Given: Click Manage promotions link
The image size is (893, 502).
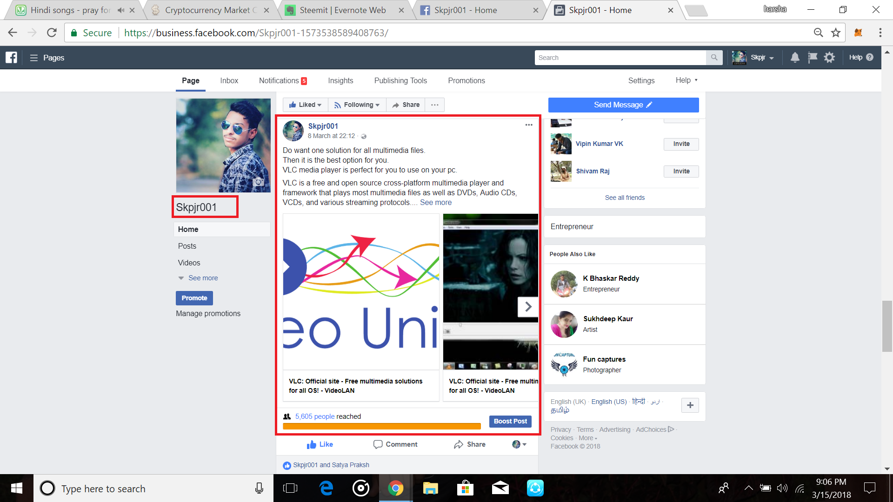Looking at the screenshot, I should pyautogui.click(x=208, y=314).
